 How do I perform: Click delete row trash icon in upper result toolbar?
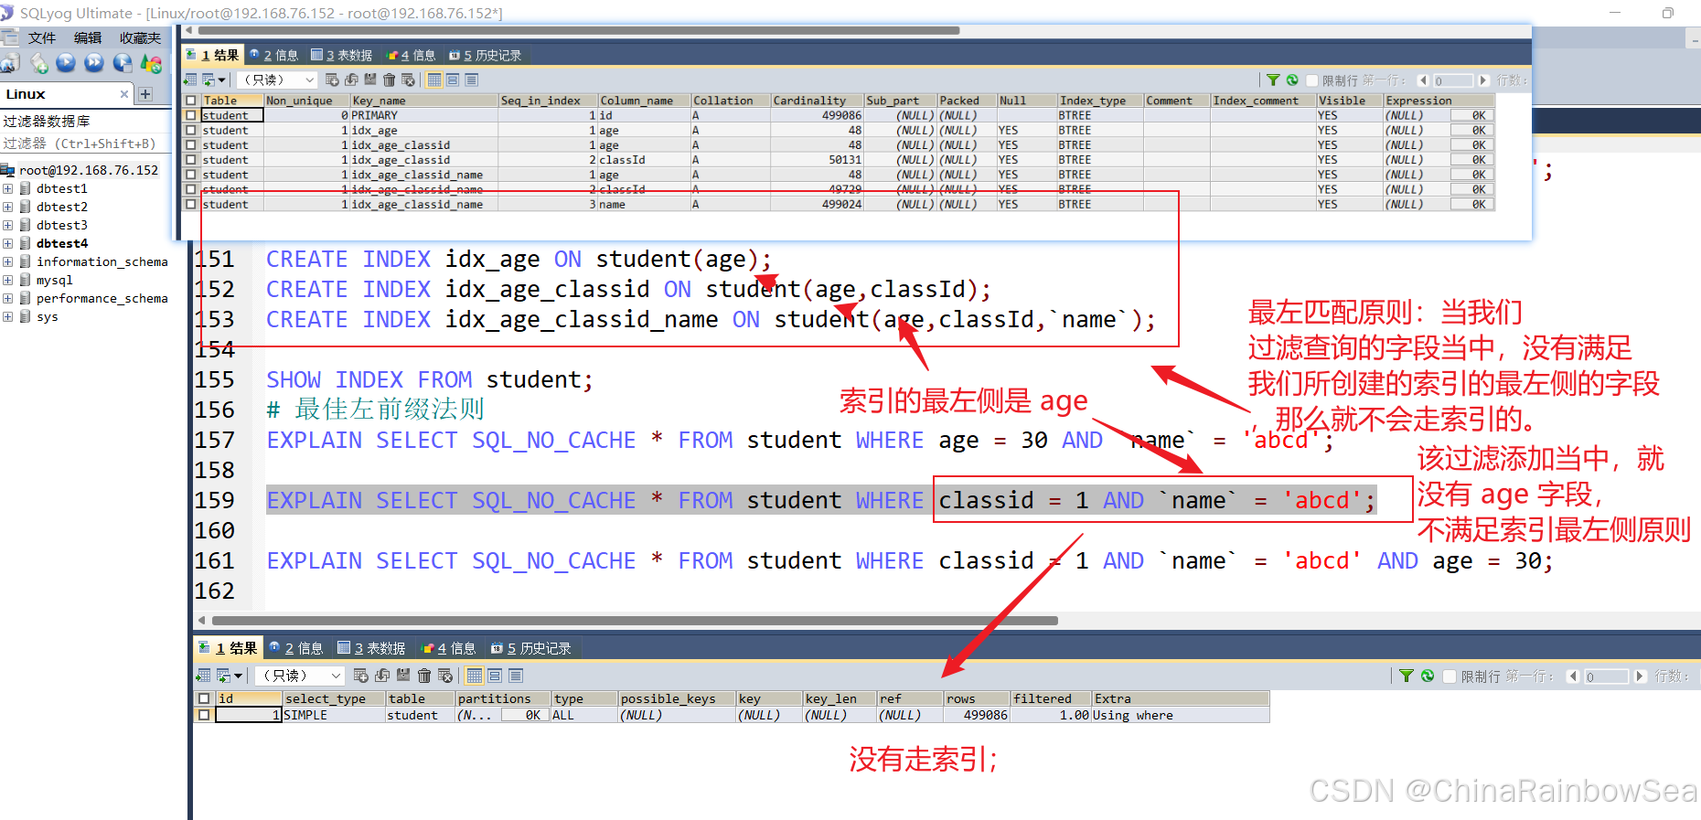[390, 80]
